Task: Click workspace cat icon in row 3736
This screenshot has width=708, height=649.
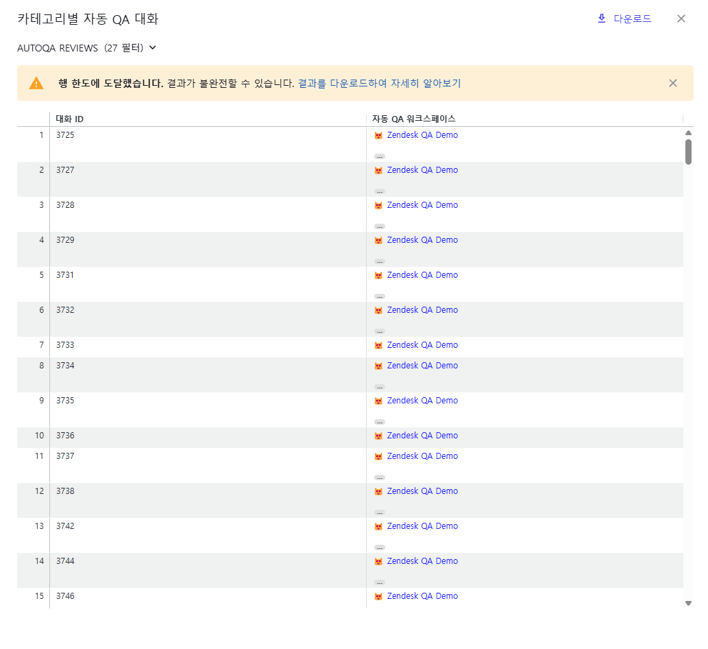Action: [378, 436]
